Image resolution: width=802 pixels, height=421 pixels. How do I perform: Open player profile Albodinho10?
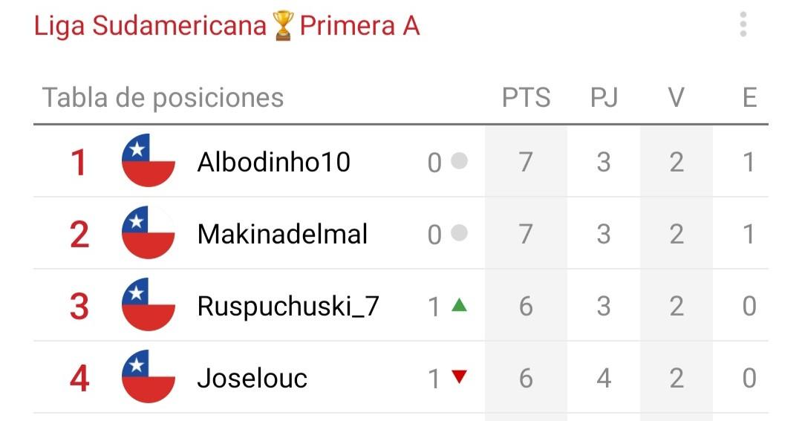point(273,162)
